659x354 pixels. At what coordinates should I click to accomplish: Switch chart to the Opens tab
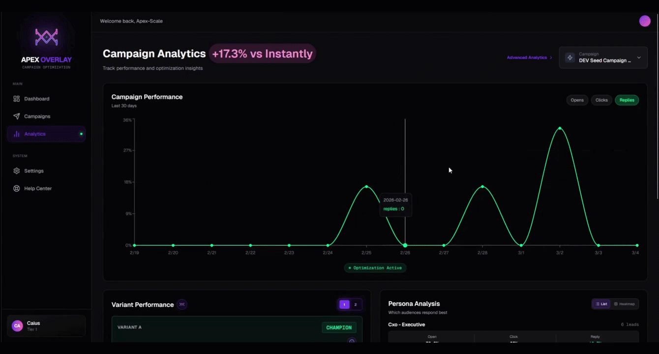click(577, 100)
